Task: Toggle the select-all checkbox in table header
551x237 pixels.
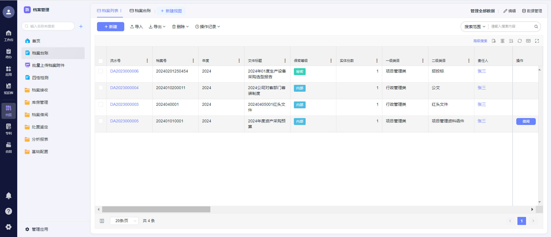Action: pos(101,61)
